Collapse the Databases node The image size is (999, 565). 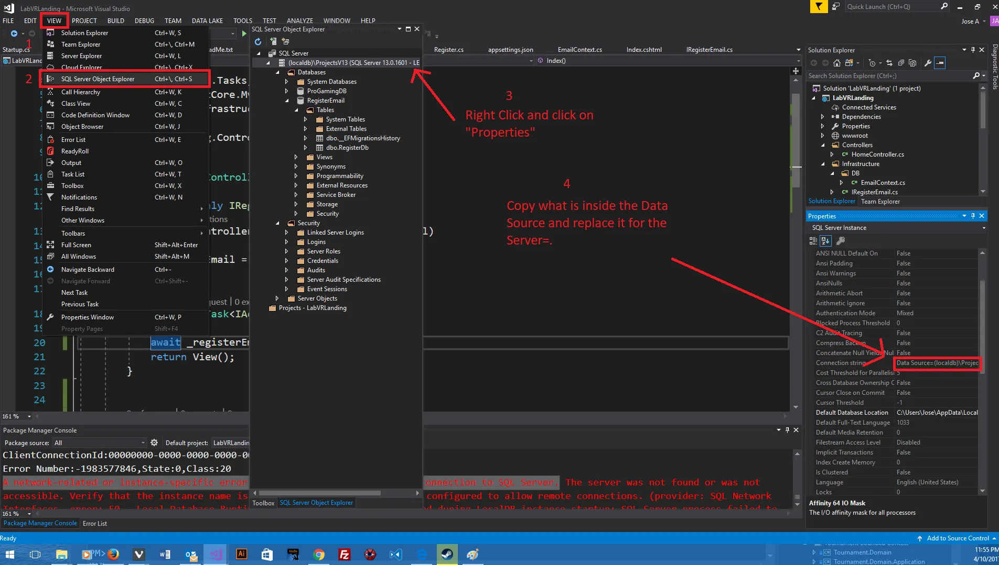coord(277,72)
